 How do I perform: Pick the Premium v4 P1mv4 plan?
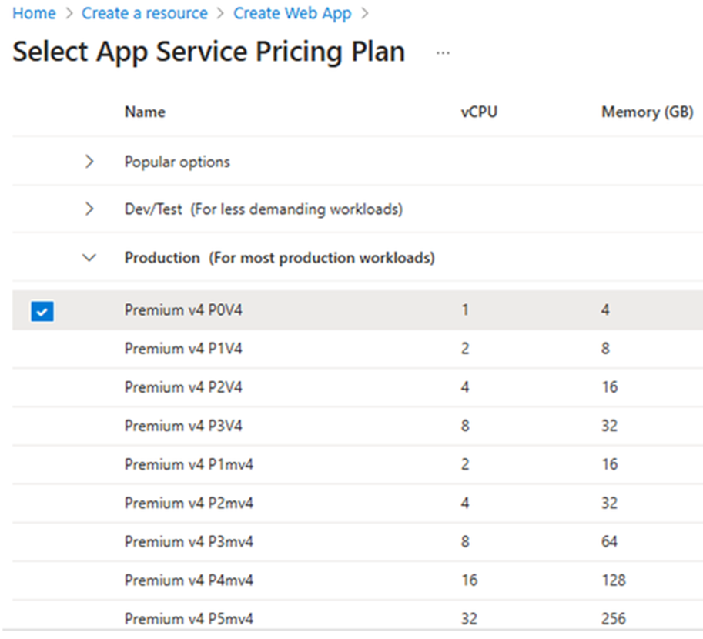(189, 464)
